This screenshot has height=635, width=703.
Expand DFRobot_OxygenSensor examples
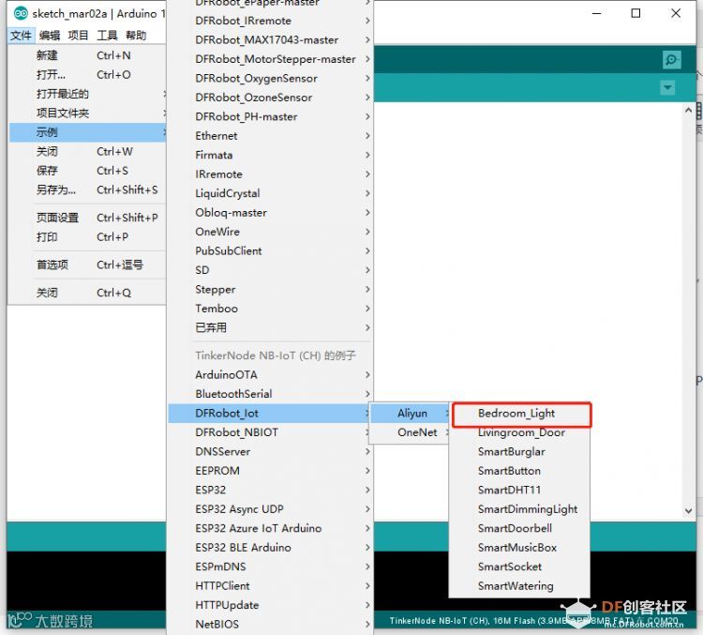(270, 79)
